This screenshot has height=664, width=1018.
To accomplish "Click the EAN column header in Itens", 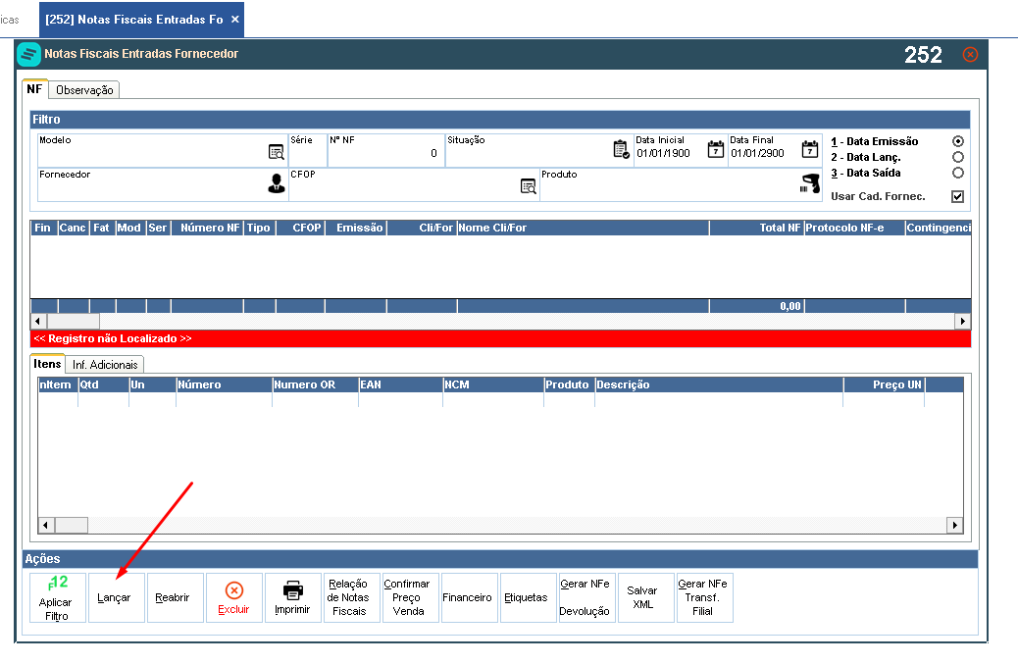I will coord(400,384).
